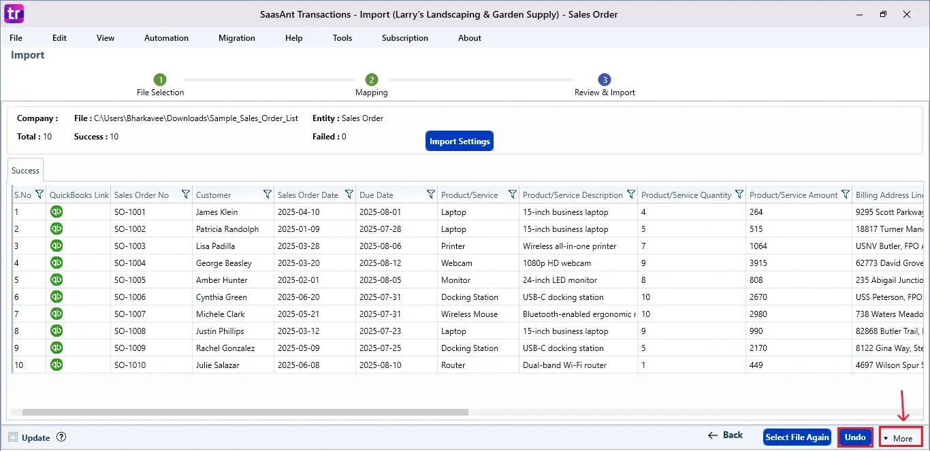Filter the Customer column

(267, 195)
